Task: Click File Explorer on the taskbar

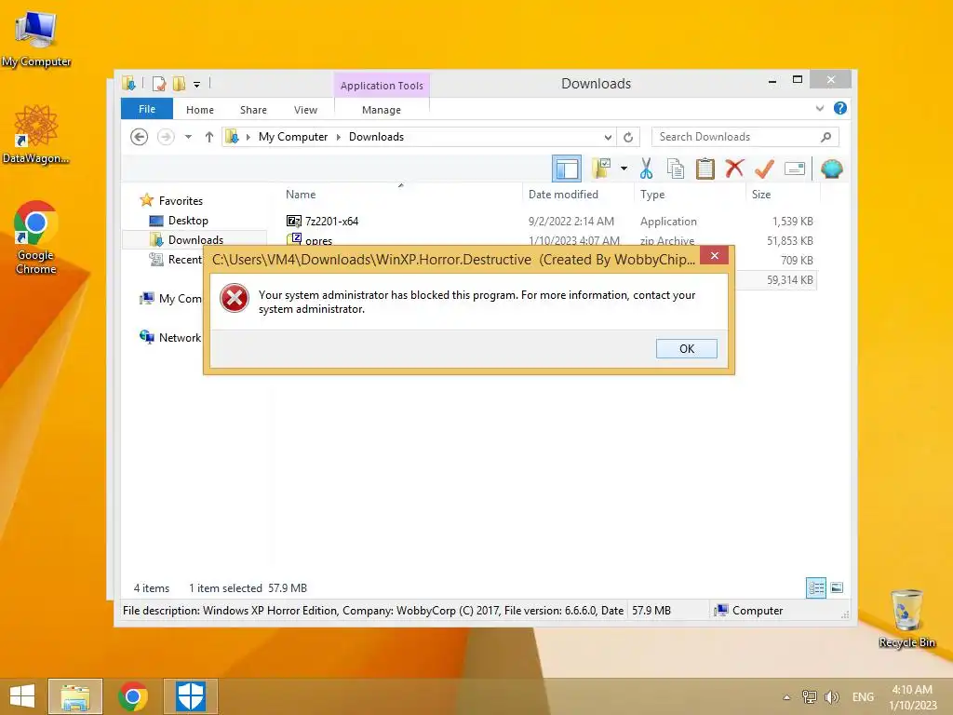Action: (x=75, y=696)
